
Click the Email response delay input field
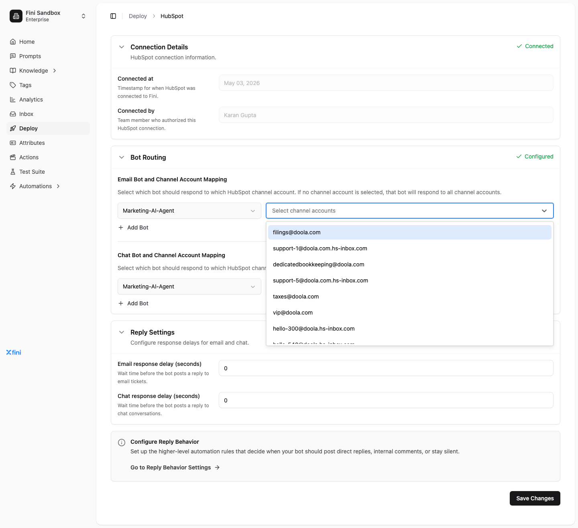[386, 368]
